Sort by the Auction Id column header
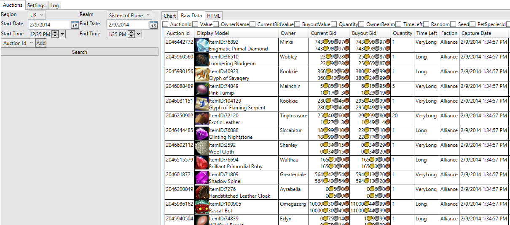 pyautogui.click(x=179, y=33)
